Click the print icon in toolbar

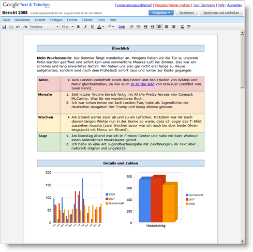[x=11, y=27]
